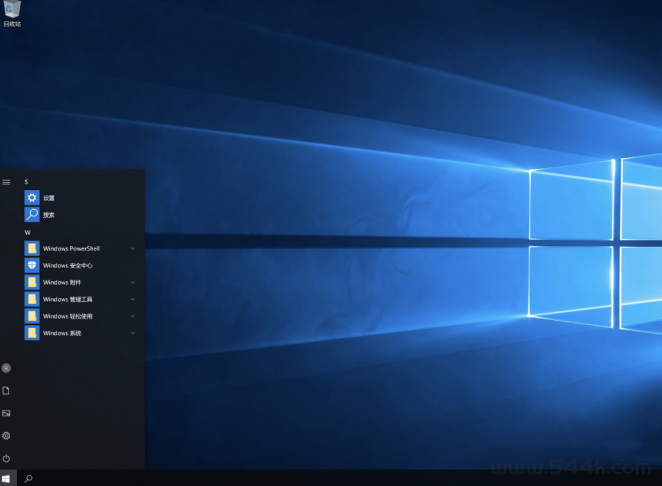Expand the Windows PowerShell chevron

[133, 249]
